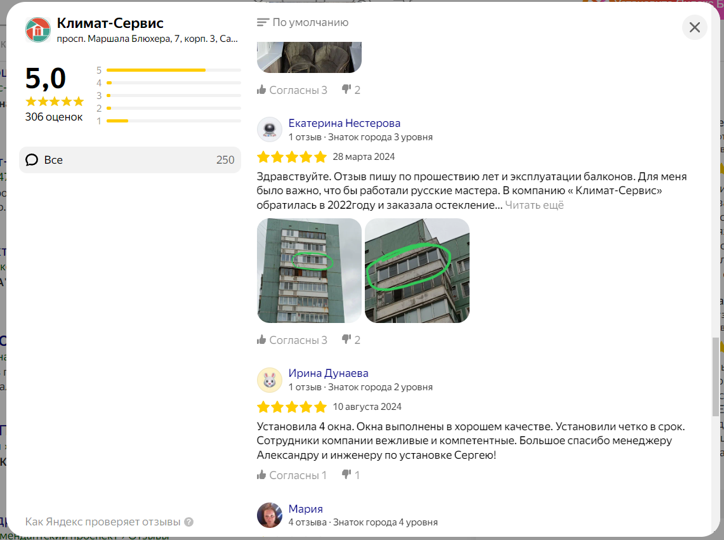Open Ekaterina Nesterova's avatar
Viewport: 724px width, 540px height.
[x=270, y=129]
